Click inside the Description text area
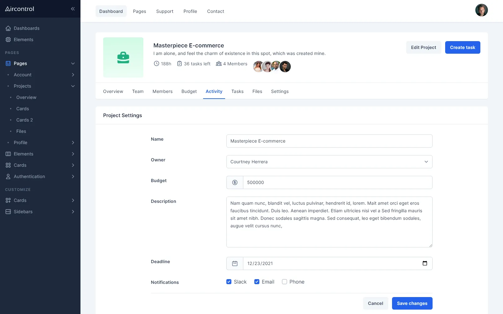 coord(329,222)
